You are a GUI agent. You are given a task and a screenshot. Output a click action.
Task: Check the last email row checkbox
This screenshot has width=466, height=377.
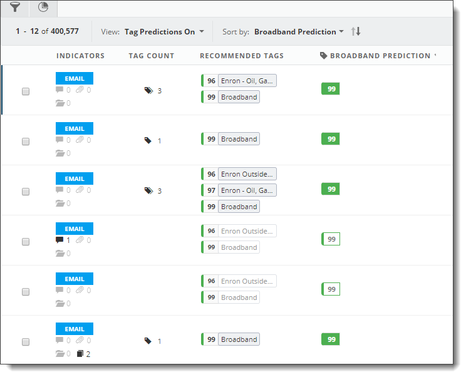pos(26,342)
